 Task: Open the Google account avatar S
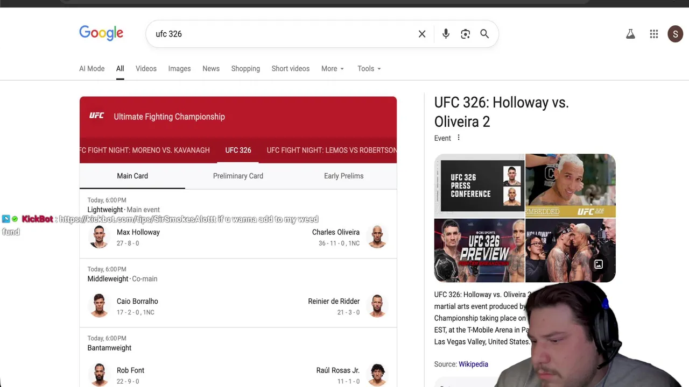(x=676, y=34)
